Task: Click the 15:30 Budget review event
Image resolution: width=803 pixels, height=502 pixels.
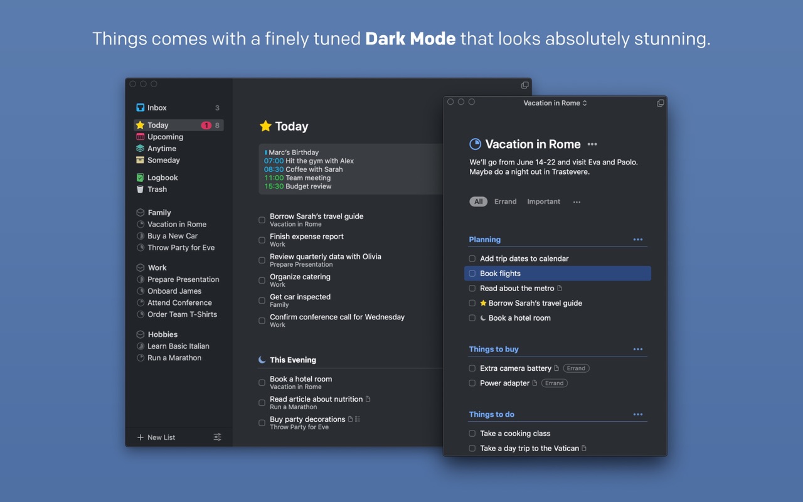Action: (x=298, y=186)
